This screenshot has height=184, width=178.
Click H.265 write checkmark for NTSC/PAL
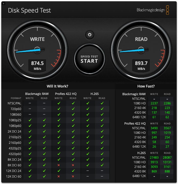tap(88, 103)
